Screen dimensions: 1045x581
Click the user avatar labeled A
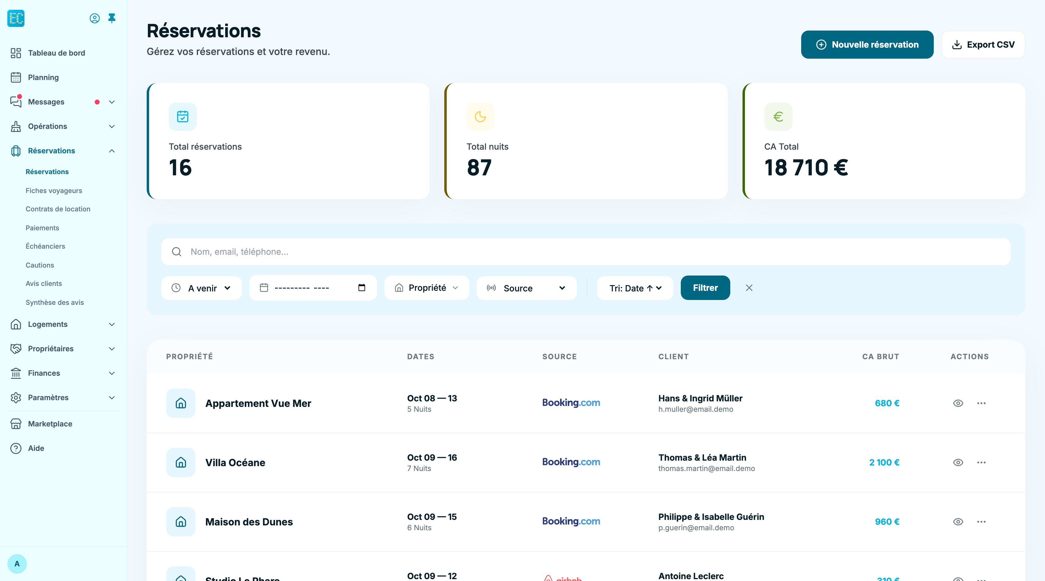(x=17, y=564)
